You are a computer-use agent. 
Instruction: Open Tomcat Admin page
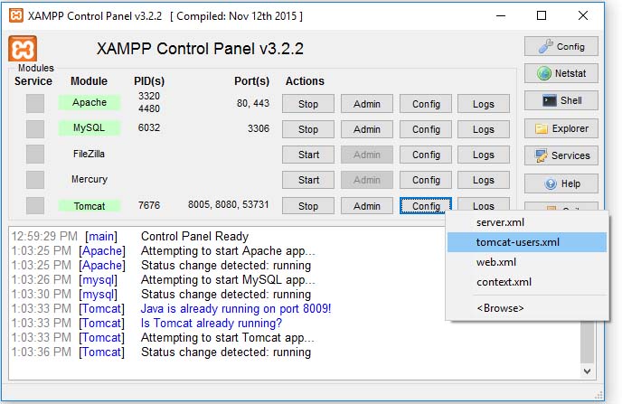[x=367, y=206]
